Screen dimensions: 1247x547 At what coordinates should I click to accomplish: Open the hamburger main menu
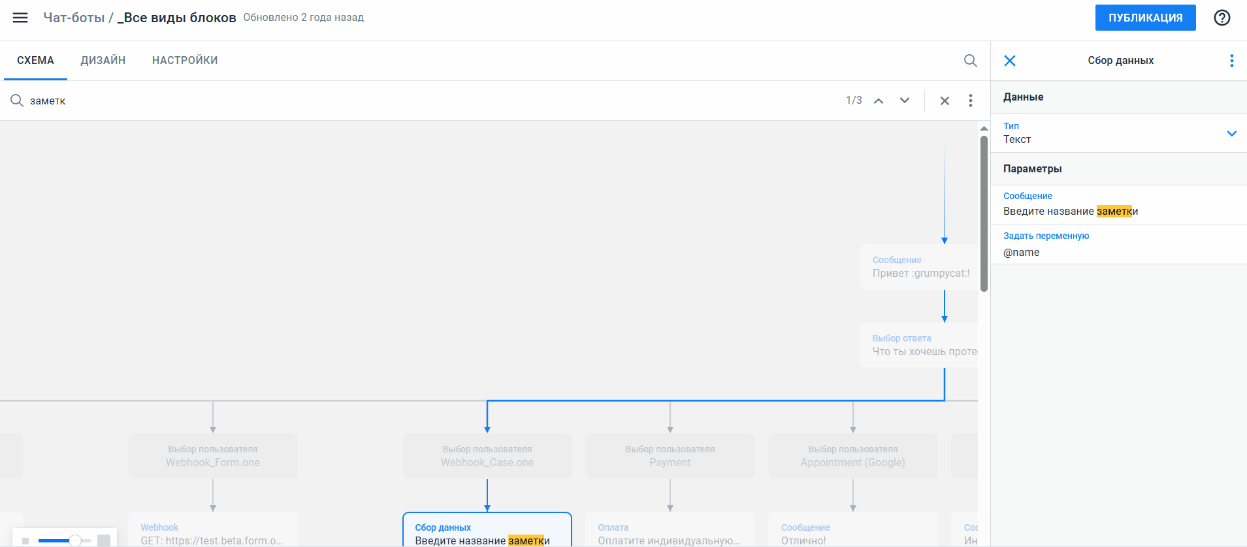click(20, 18)
